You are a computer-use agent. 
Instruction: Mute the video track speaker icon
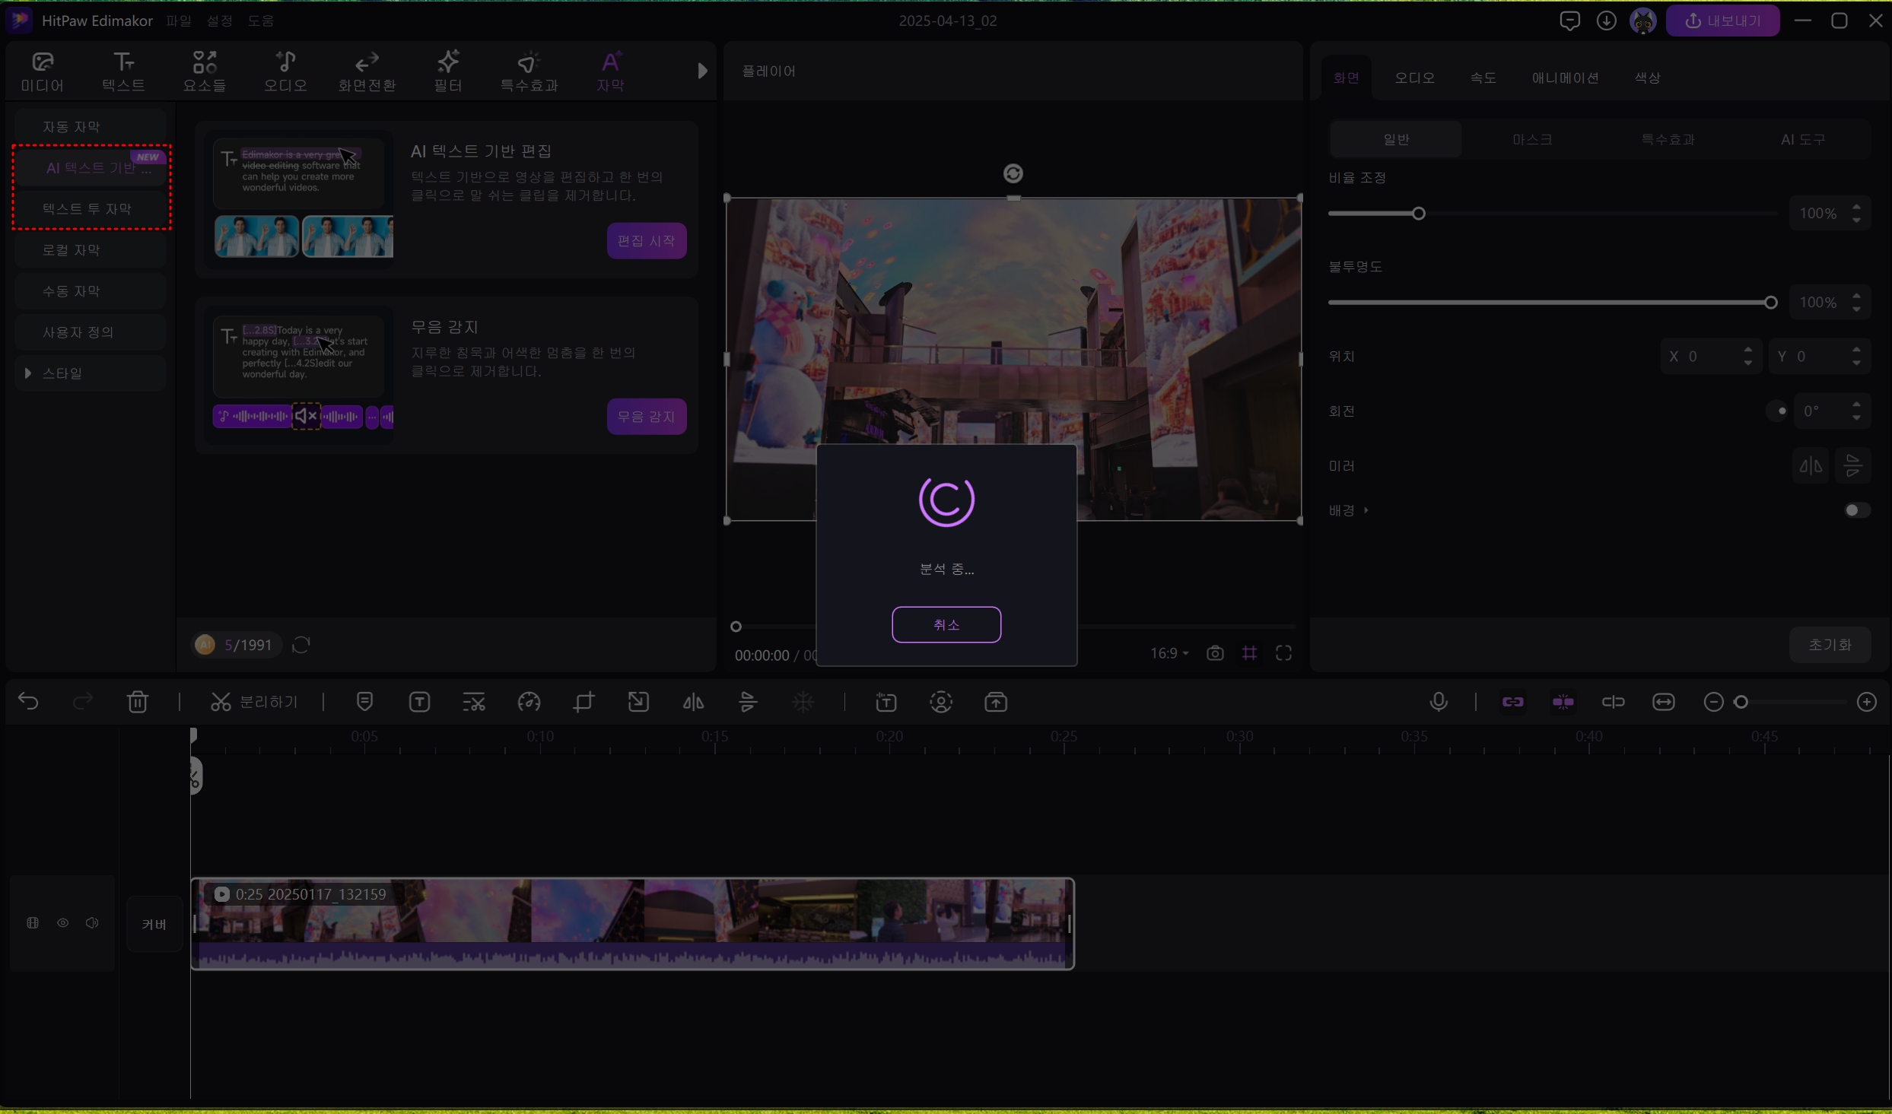(x=92, y=923)
